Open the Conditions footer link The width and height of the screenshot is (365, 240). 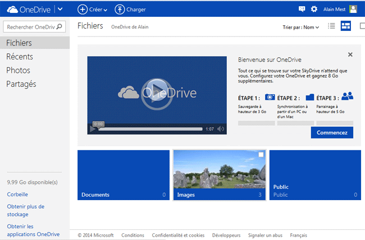(133, 235)
